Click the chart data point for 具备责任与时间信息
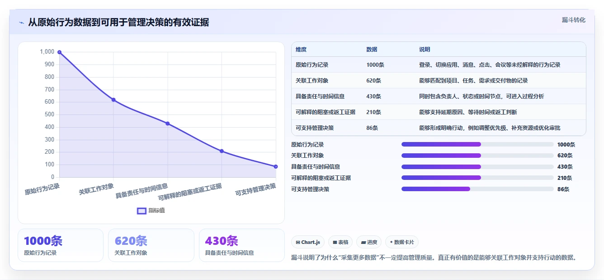This screenshot has height=280, width=604. pyautogui.click(x=168, y=124)
